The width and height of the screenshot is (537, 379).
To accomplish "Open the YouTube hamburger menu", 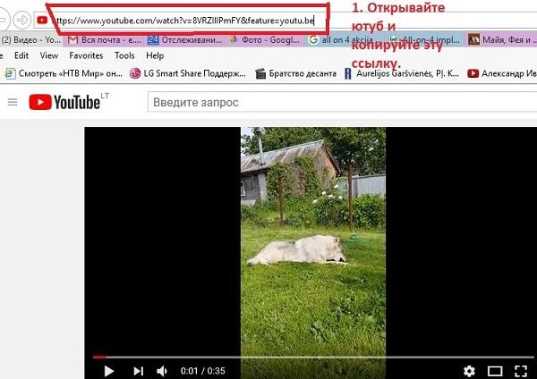I will (13, 102).
